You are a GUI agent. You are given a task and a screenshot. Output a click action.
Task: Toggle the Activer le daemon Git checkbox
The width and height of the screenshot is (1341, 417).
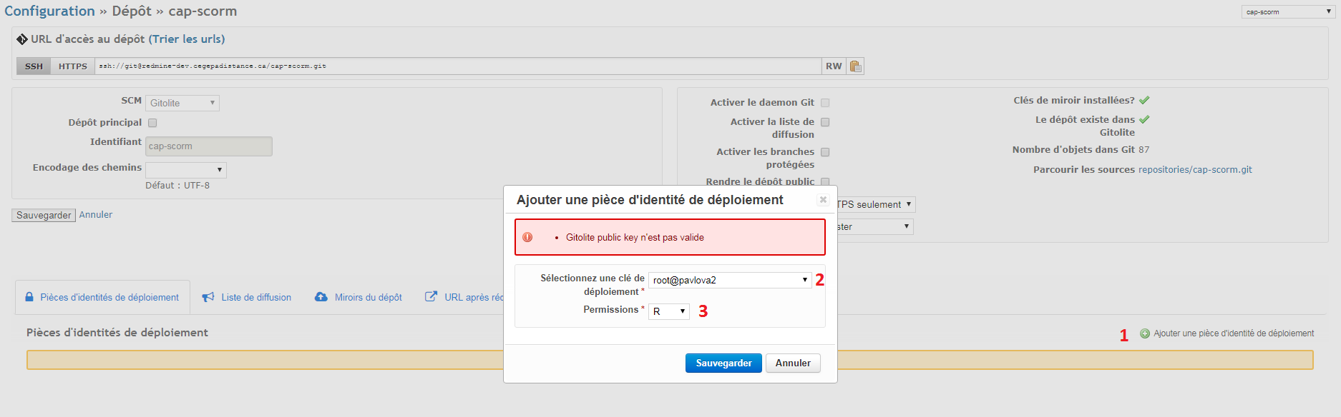(x=825, y=103)
